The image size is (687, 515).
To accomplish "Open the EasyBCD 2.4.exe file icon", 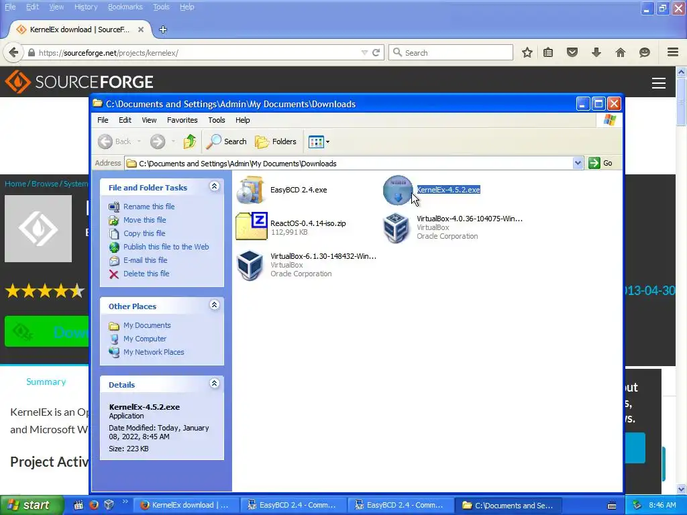I will click(251, 190).
